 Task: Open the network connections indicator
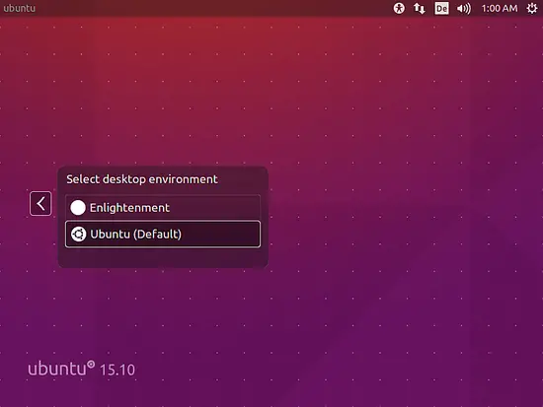click(x=420, y=8)
